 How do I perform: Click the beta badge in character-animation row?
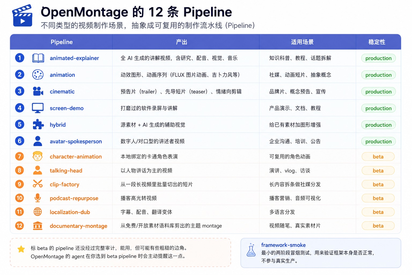(x=378, y=157)
